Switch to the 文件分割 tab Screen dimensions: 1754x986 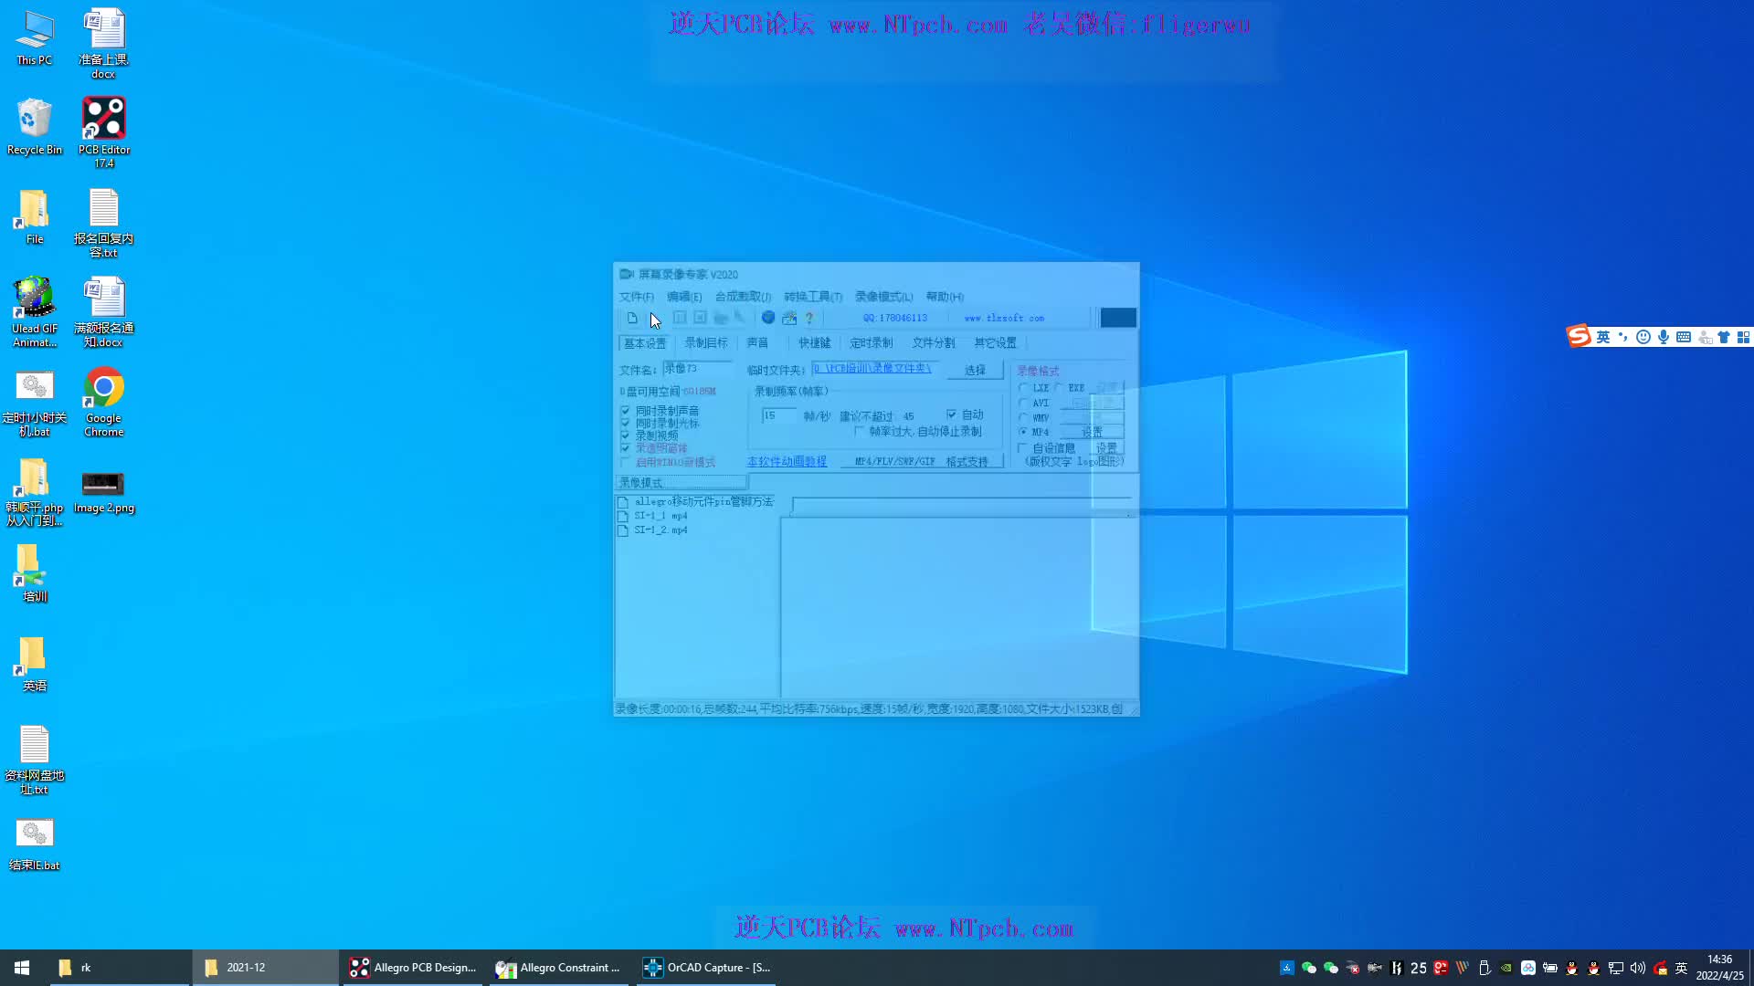pos(934,343)
